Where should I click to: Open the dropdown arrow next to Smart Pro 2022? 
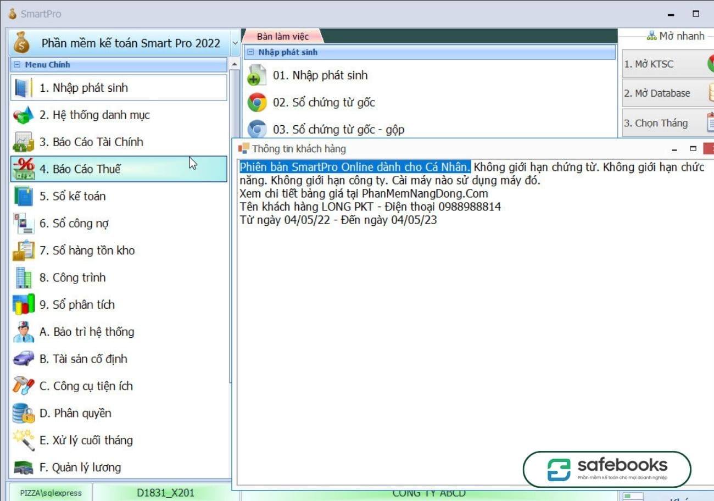235,43
